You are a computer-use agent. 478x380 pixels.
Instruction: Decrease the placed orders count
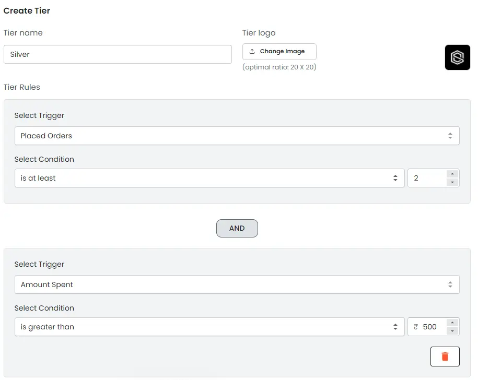452,182
